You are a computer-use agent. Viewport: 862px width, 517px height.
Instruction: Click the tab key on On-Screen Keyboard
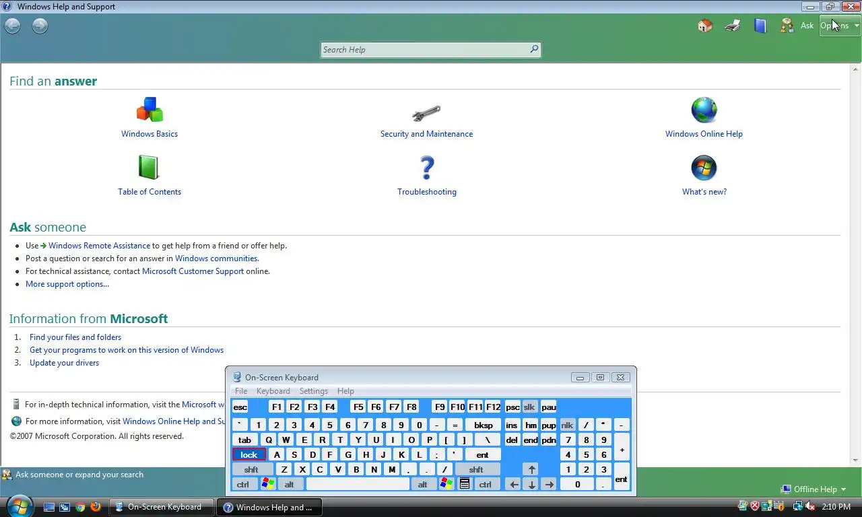[x=245, y=440]
